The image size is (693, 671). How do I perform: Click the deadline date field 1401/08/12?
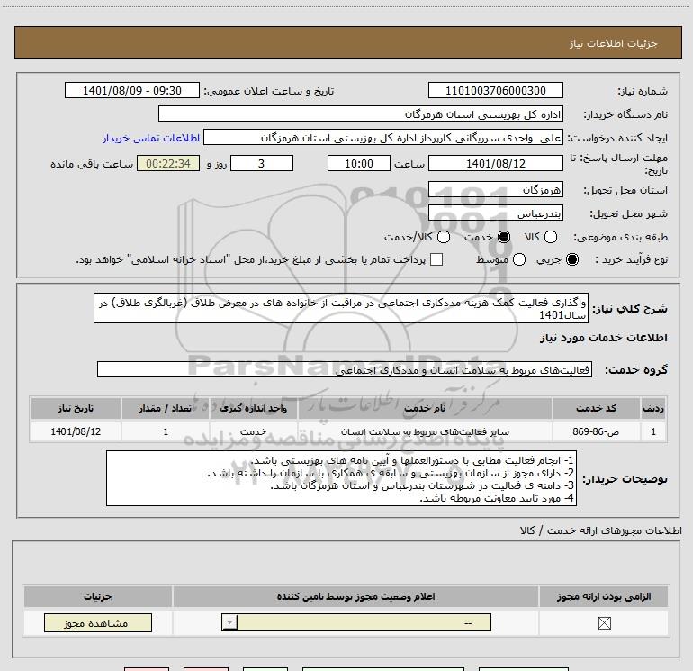tap(495, 164)
